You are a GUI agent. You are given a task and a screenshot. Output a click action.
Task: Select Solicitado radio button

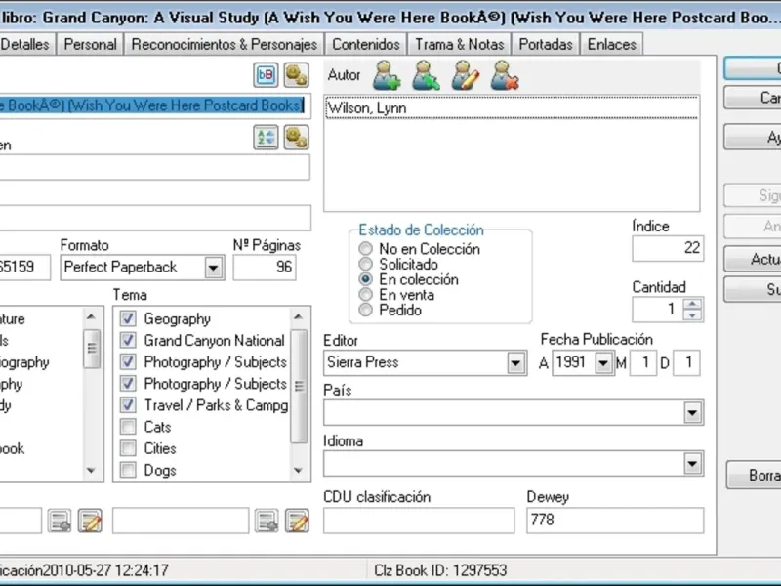pyautogui.click(x=365, y=264)
